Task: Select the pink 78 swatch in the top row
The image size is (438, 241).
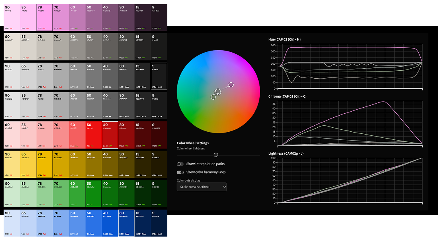Action: click(45, 17)
